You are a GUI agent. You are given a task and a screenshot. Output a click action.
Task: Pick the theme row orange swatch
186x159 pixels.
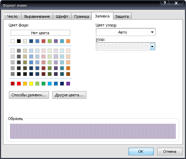[68, 41]
